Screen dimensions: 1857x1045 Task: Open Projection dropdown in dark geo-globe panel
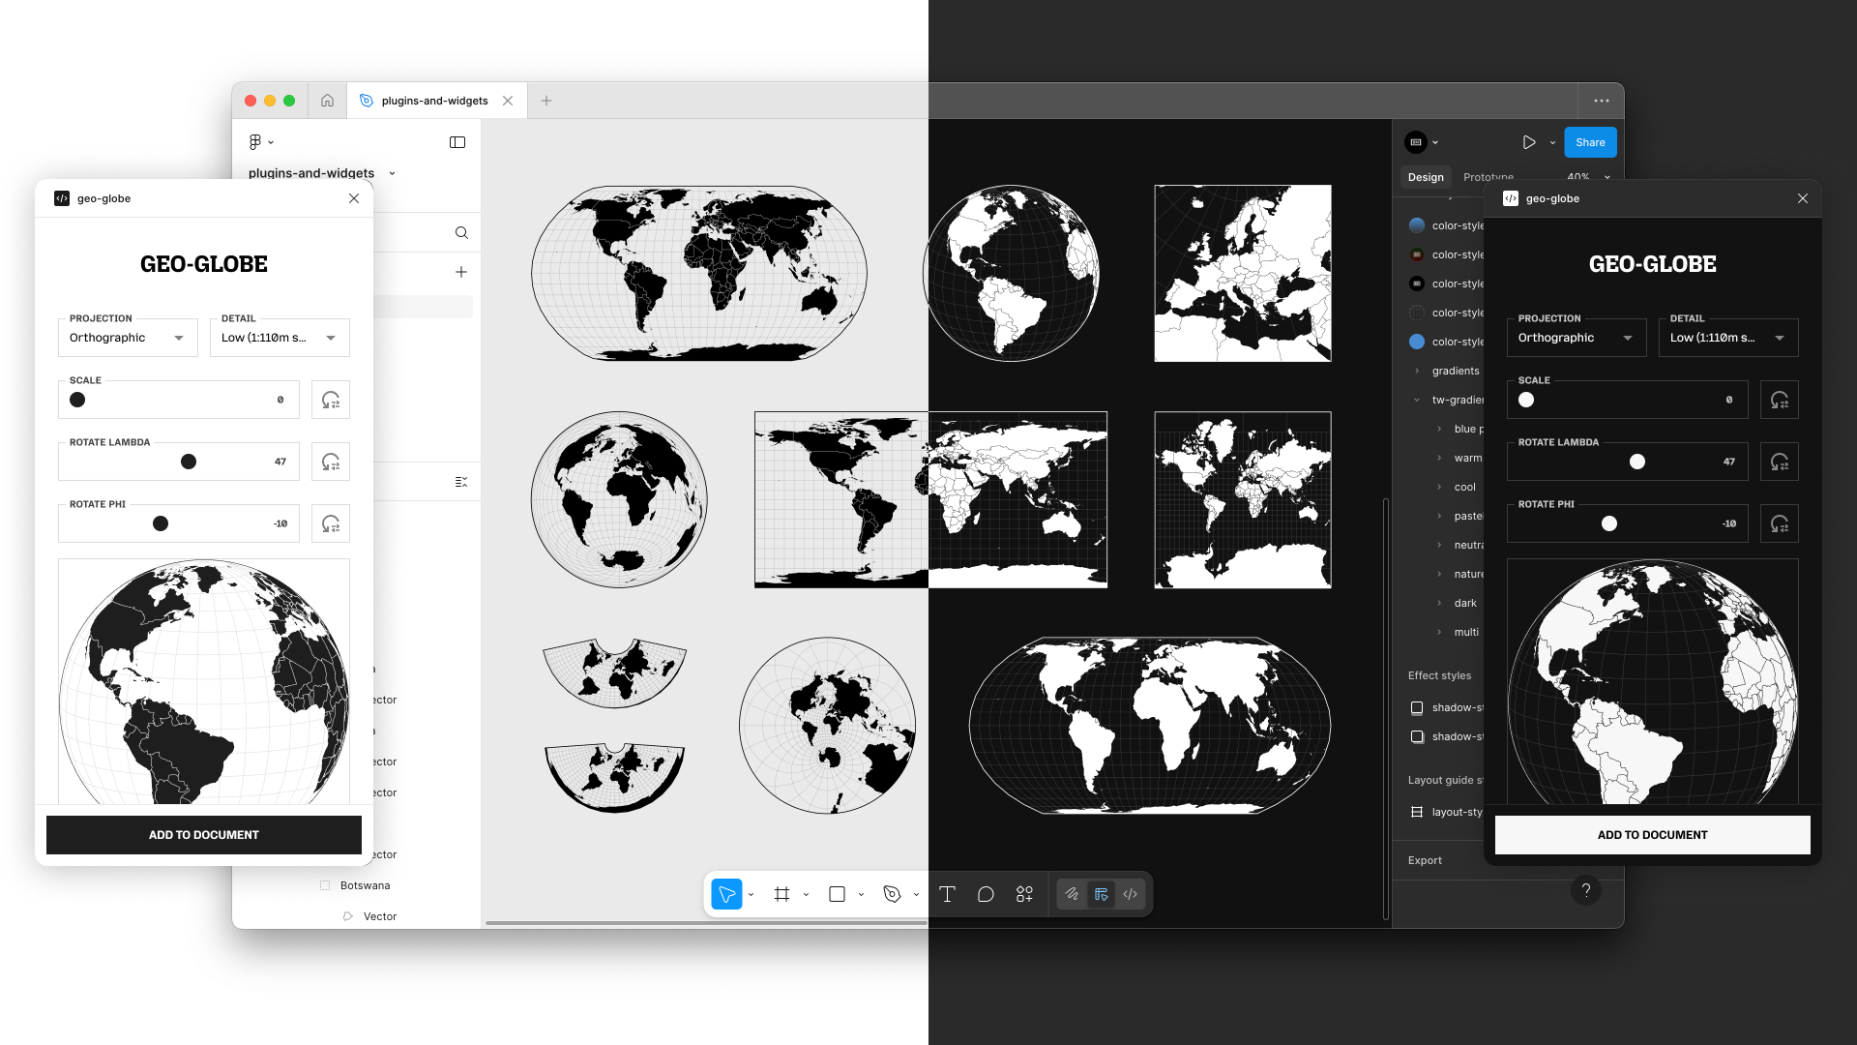(x=1577, y=338)
